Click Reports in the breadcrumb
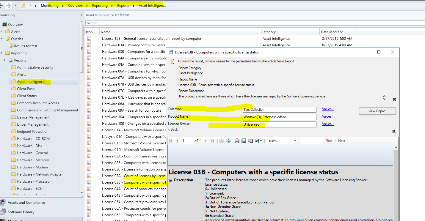The height and width of the screenshot is (221, 425). pyautogui.click(x=123, y=5)
